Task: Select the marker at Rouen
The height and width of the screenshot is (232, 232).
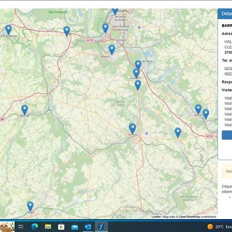Action: [x=115, y=11]
